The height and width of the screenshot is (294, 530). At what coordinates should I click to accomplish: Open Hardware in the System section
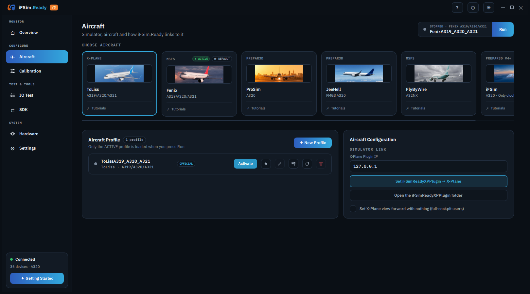[x=37, y=134]
